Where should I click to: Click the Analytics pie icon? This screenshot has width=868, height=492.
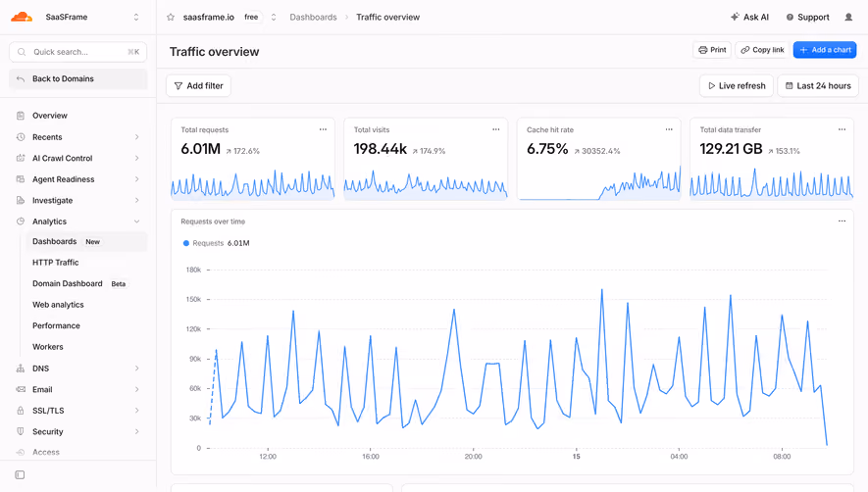click(x=21, y=221)
